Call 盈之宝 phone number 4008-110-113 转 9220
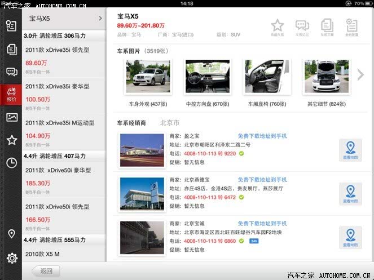The image size is (374, 280). pyautogui.click(x=210, y=154)
